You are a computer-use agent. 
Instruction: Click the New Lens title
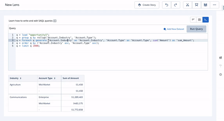[12, 5]
